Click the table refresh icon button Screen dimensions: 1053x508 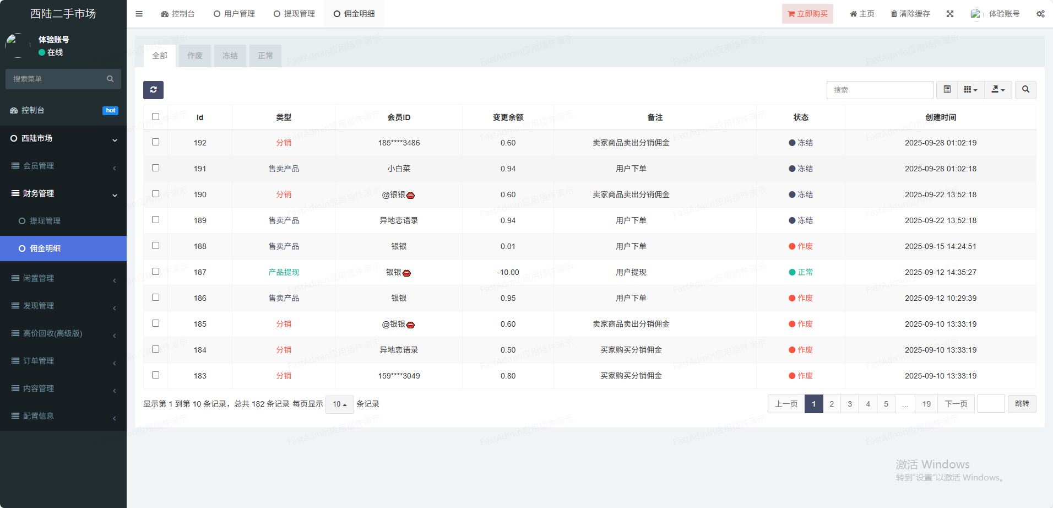coord(153,90)
